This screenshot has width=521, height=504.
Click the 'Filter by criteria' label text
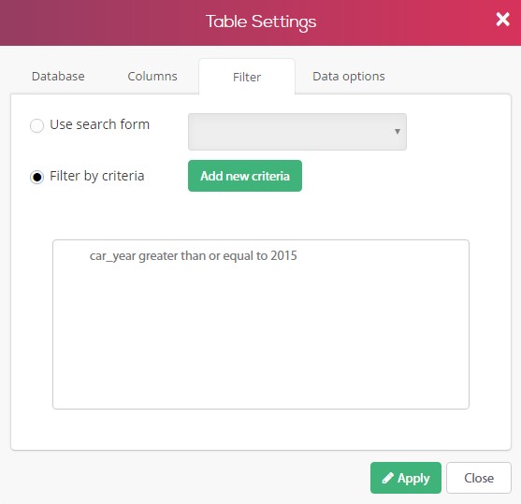[x=97, y=176]
